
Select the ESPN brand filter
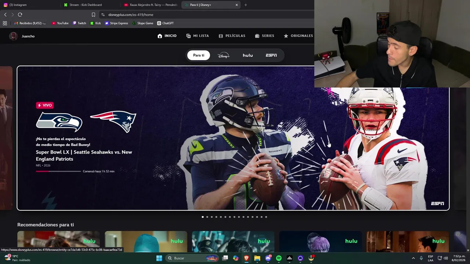coord(271,55)
